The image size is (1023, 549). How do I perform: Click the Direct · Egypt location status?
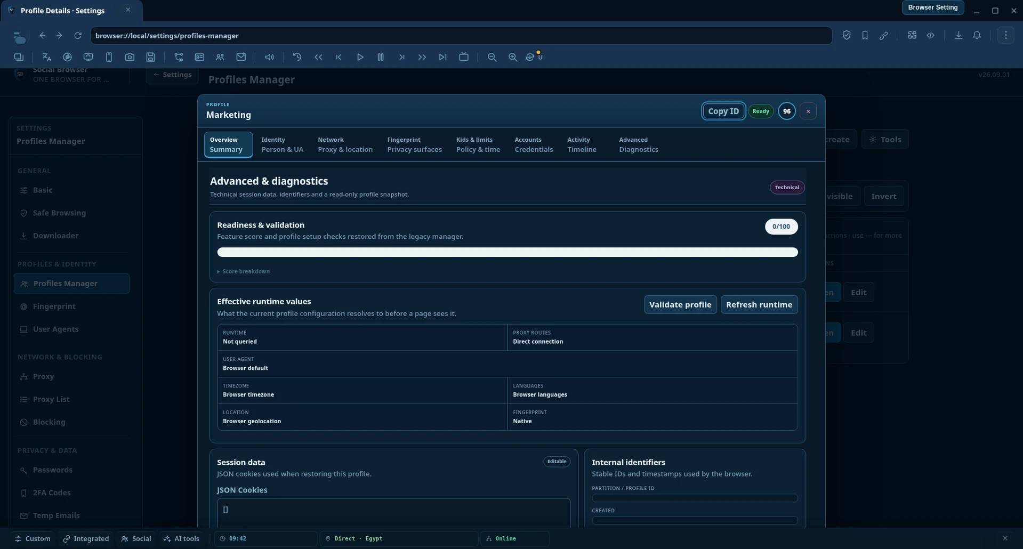399,538
